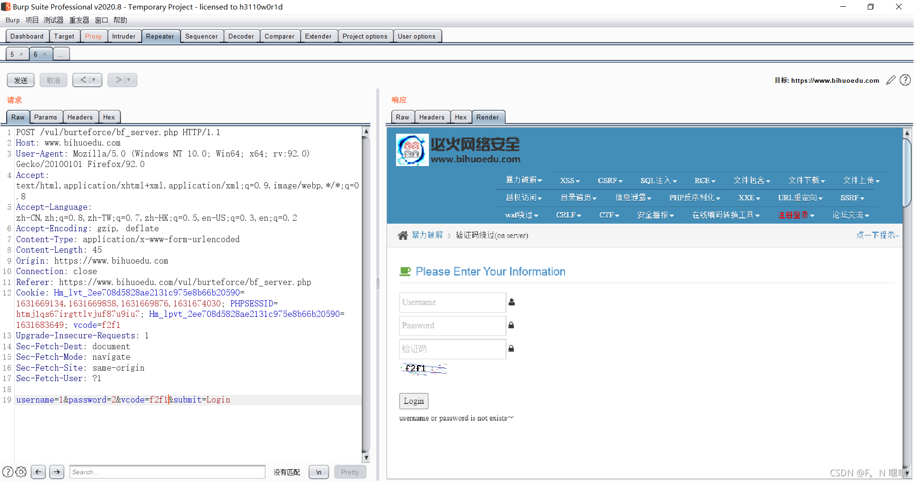914x482 pixels.
Task: Close Repeater tab 6
Action: point(45,54)
